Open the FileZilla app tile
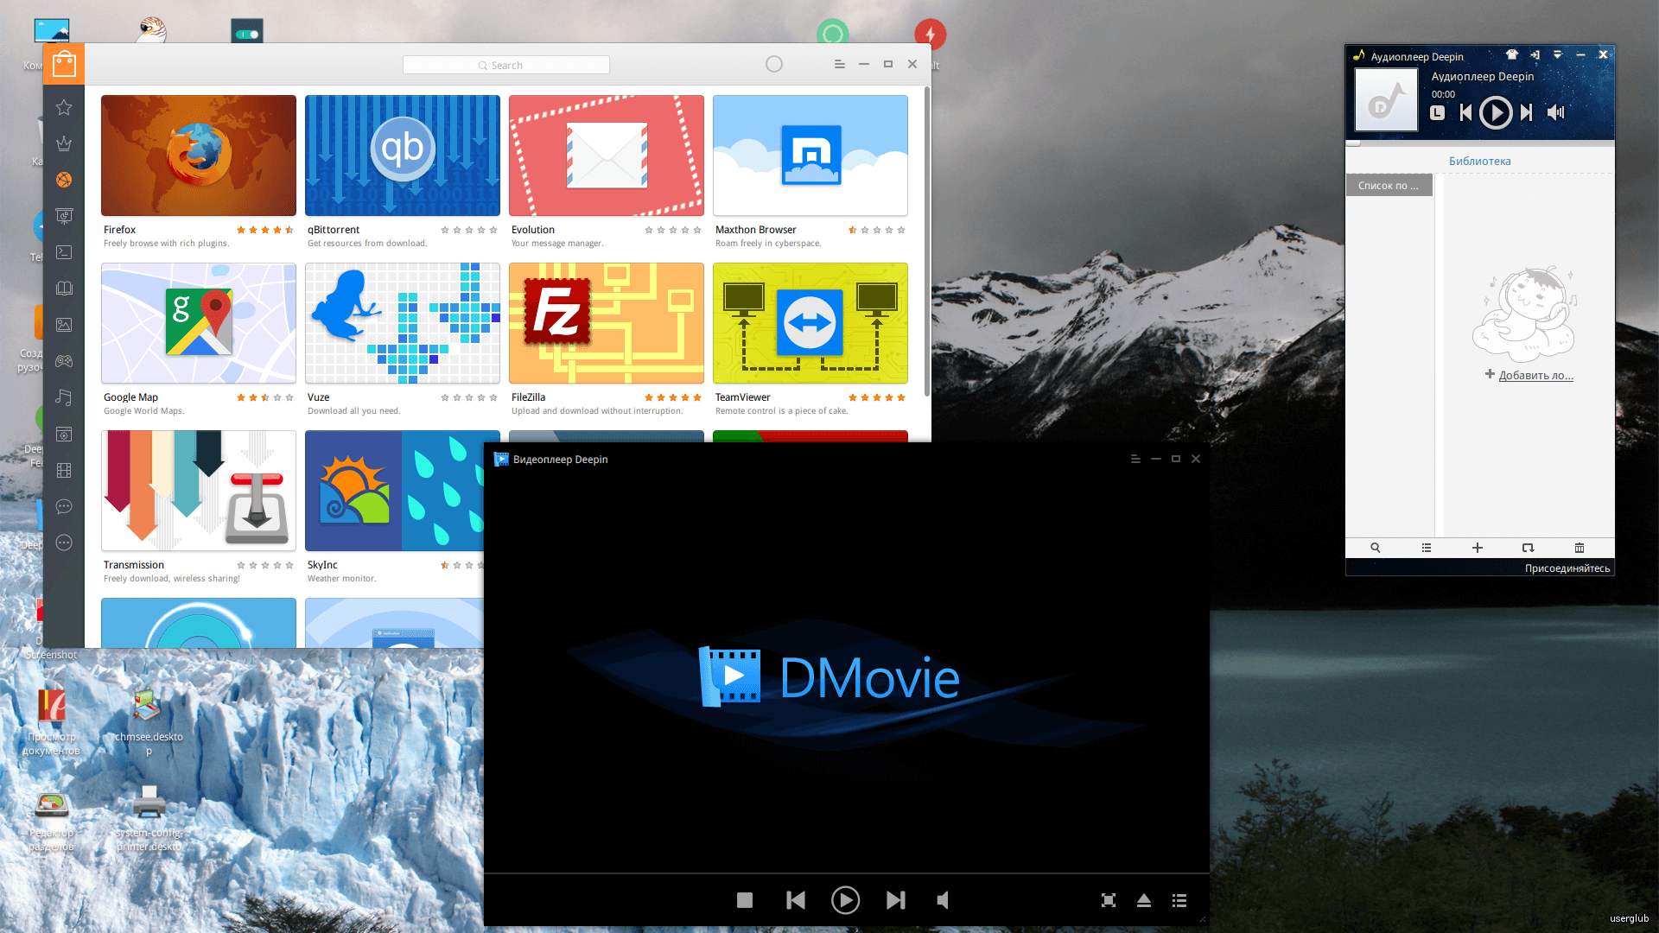The height and width of the screenshot is (933, 1659). pyautogui.click(x=607, y=323)
